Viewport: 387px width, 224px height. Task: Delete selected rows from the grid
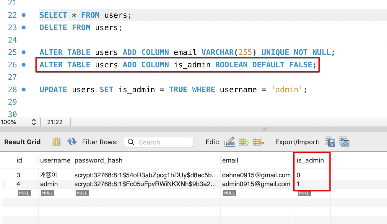pyautogui.click(x=258, y=142)
